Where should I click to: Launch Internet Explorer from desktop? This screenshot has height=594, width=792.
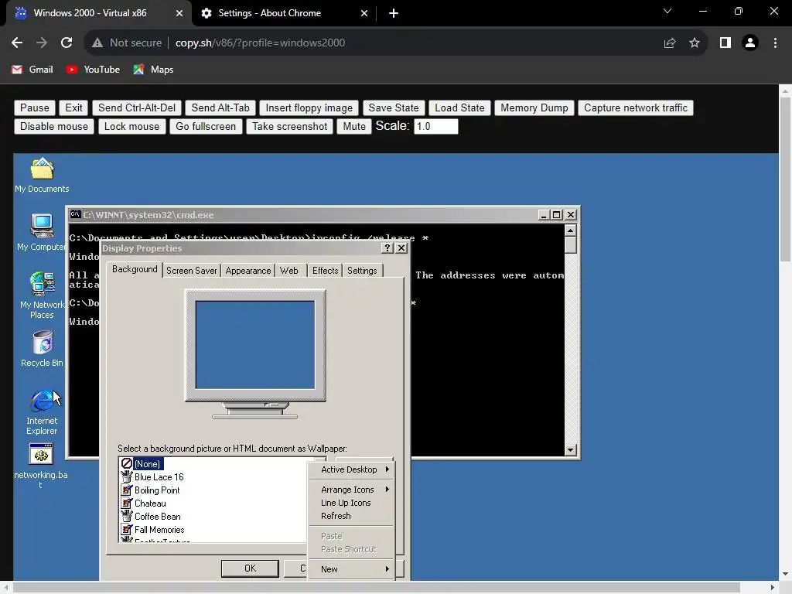(42, 411)
